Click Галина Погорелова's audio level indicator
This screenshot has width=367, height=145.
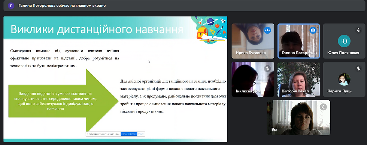(x=313, y=30)
